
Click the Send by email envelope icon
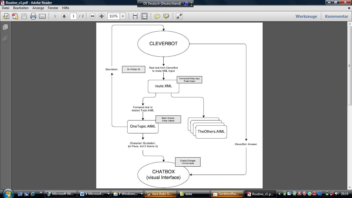coord(42,16)
